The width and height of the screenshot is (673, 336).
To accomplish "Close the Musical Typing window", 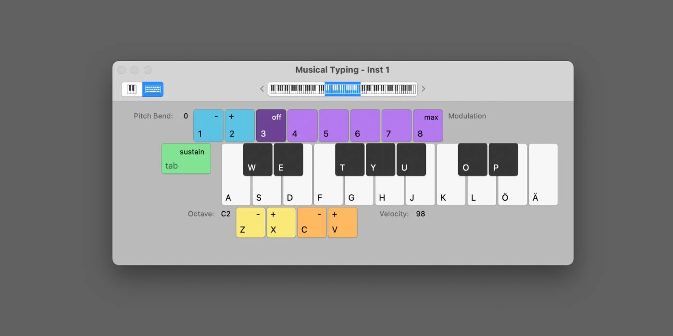I will [x=122, y=70].
